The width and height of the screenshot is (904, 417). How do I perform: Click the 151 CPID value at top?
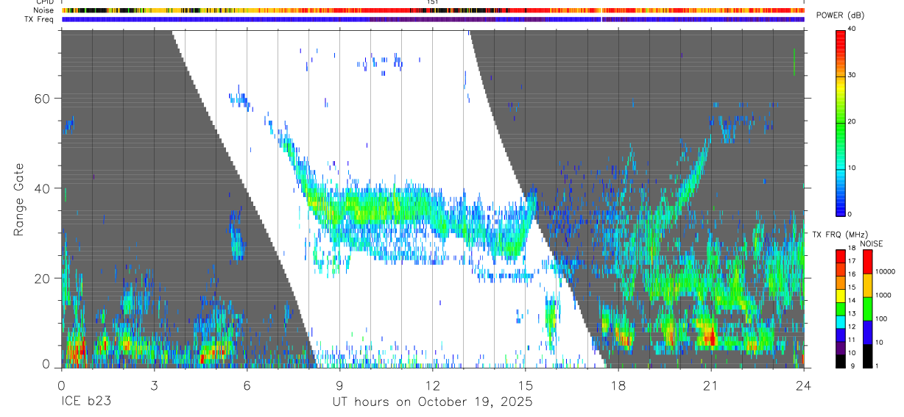[432, 2]
